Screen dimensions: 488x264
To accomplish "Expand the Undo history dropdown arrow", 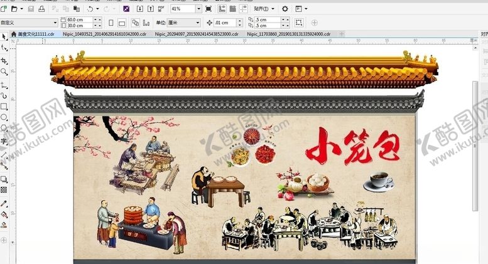I will [97, 9].
